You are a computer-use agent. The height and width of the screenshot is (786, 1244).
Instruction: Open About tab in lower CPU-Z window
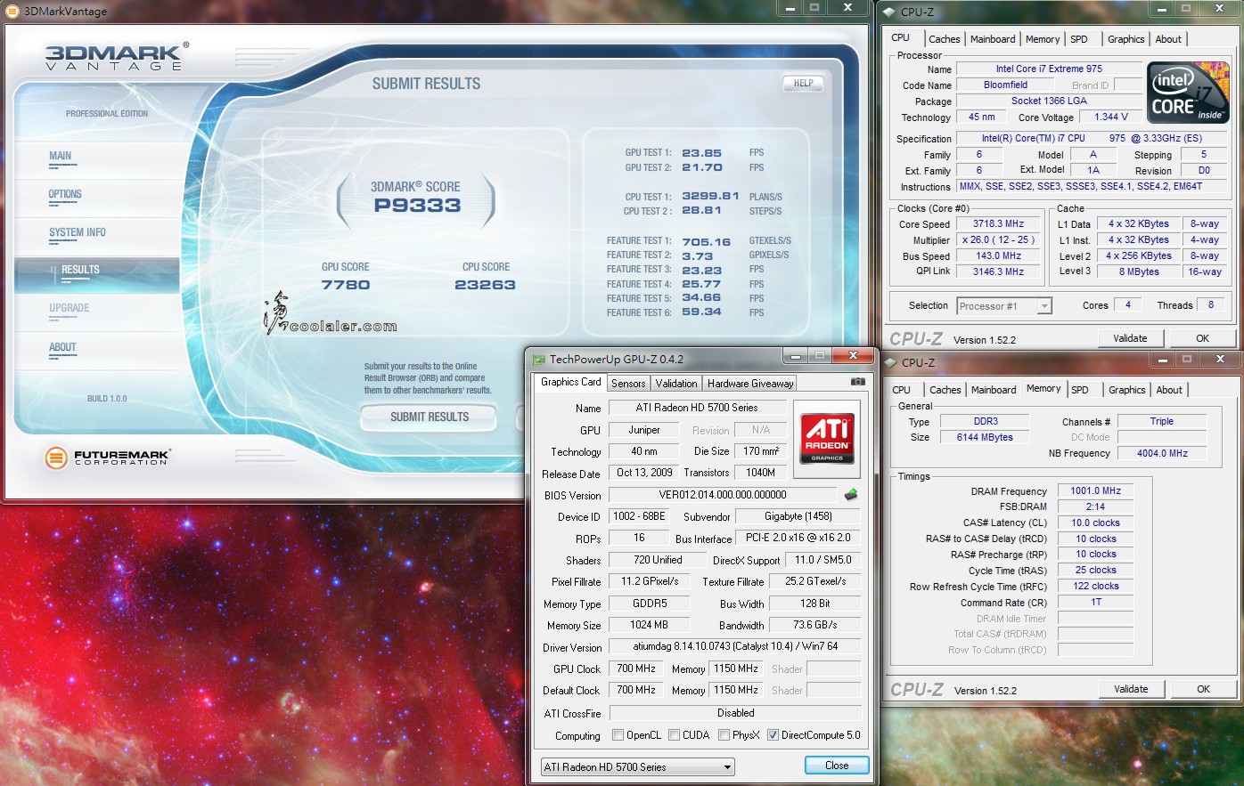click(x=1169, y=390)
